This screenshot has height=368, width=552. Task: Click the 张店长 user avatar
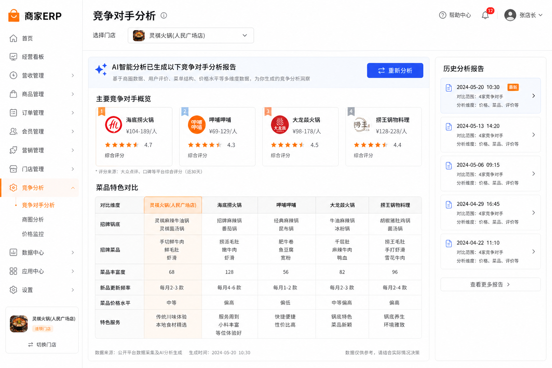coord(510,15)
